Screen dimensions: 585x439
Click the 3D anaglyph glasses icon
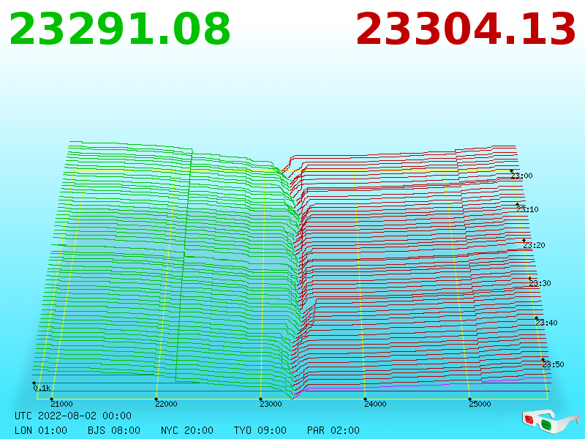[551, 422]
